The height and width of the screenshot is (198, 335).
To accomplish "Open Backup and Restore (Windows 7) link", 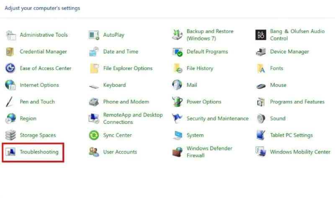I will 210,35.
